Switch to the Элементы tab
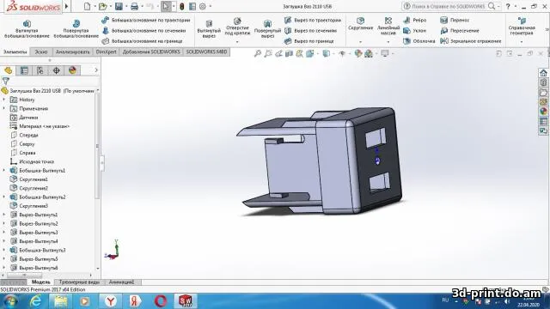 coord(15,51)
